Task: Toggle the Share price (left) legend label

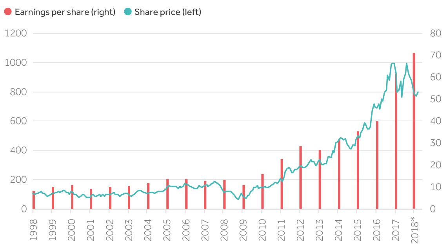Action: pyautogui.click(x=168, y=12)
